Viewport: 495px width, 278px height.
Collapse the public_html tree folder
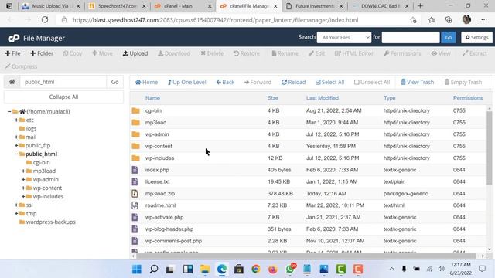coord(16,154)
